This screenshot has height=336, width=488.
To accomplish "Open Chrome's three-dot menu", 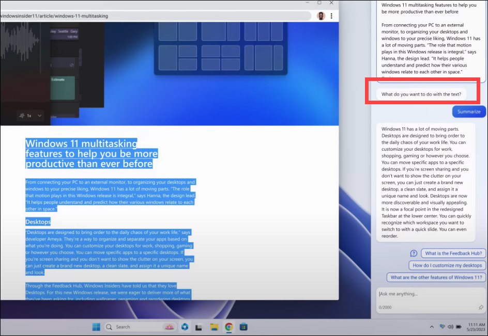I will (331, 16).
